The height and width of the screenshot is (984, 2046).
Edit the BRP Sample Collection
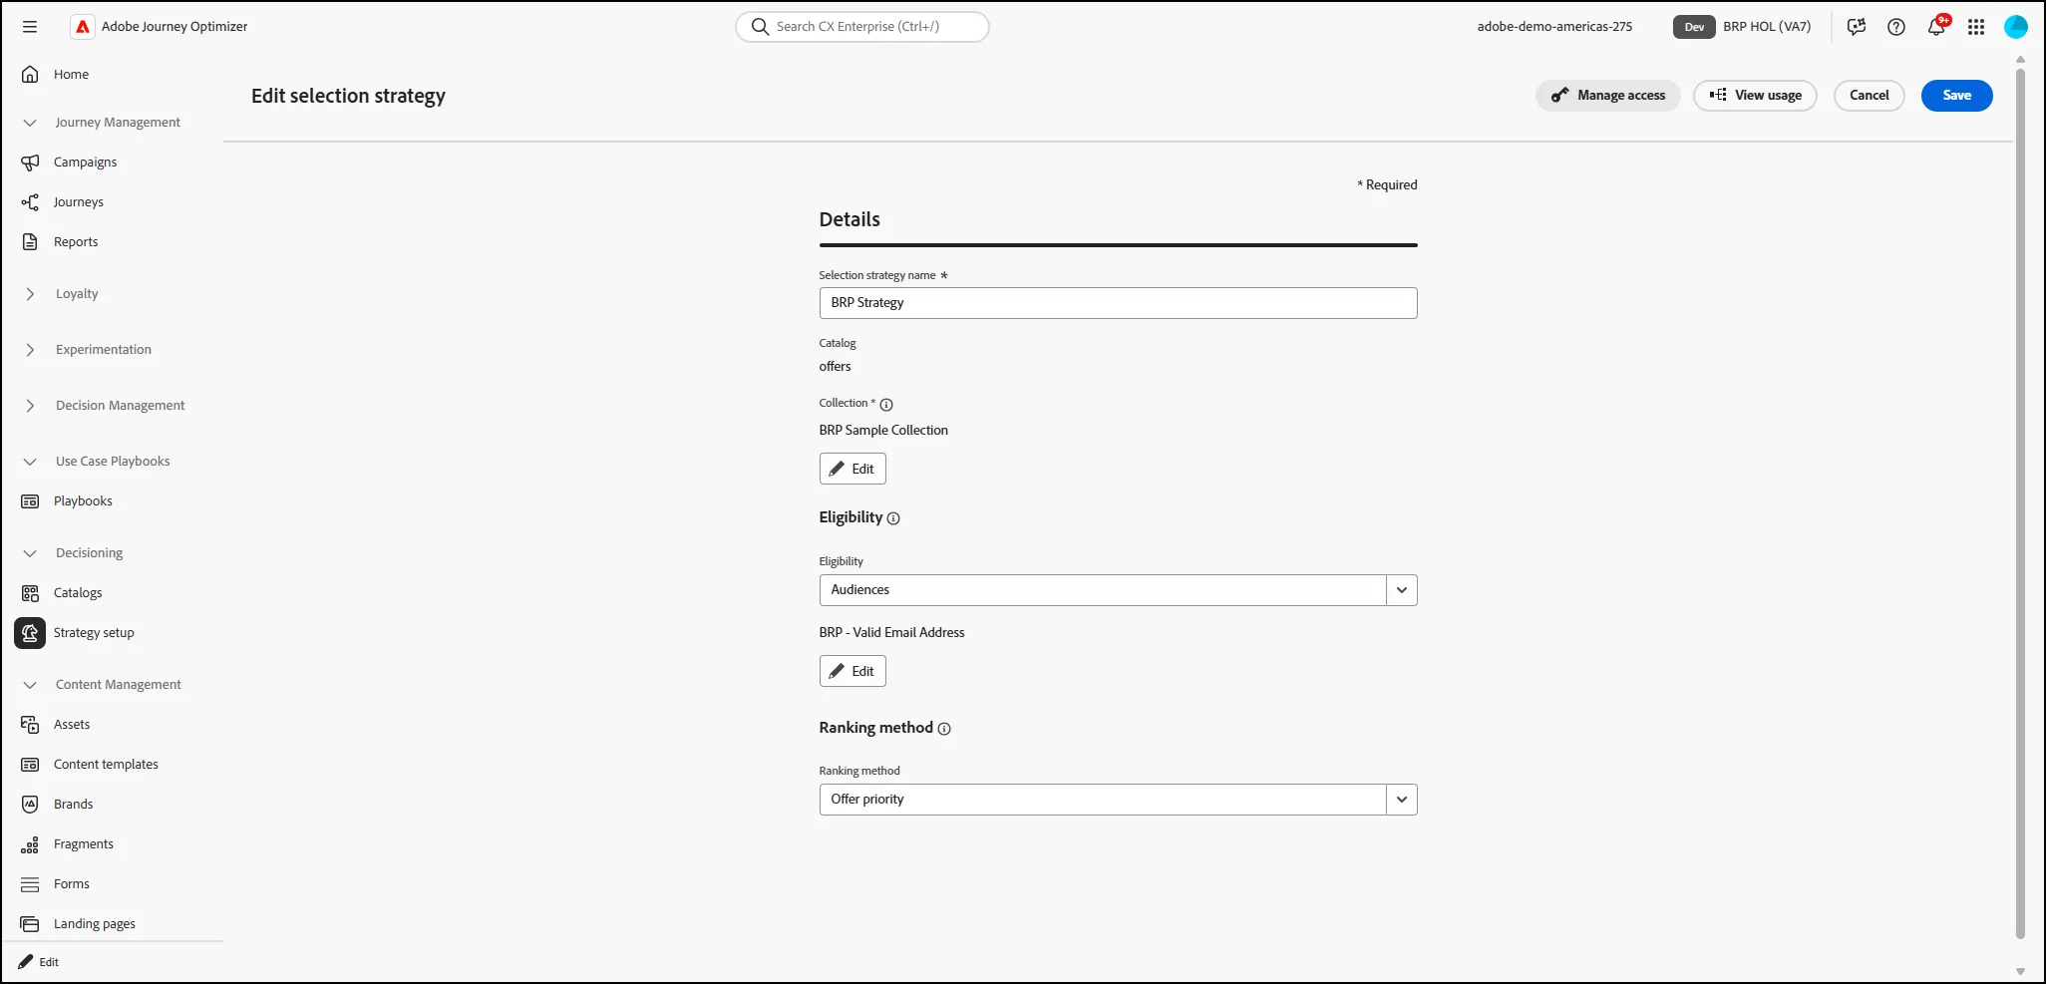[852, 469]
